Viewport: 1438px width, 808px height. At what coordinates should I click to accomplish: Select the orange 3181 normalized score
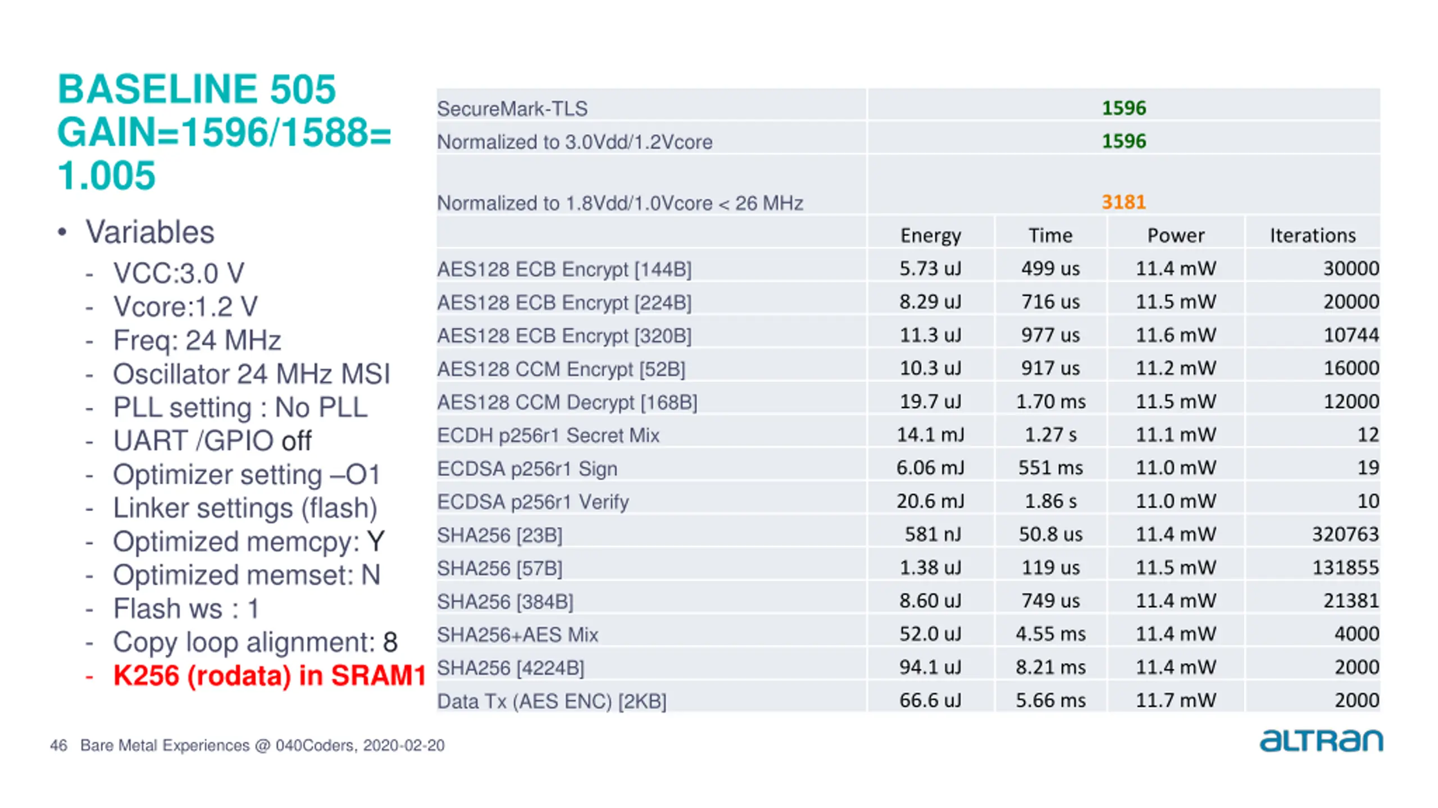1123,202
